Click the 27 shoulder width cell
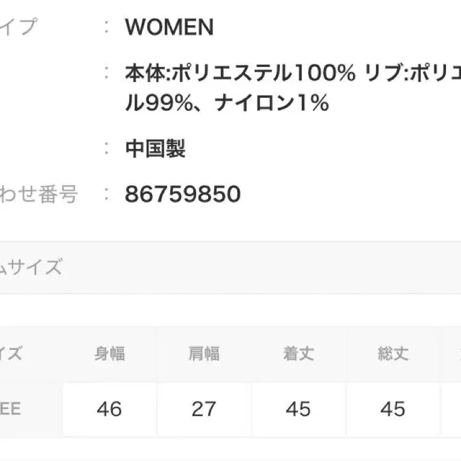Viewport: 461px width, 461px height. tap(203, 409)
